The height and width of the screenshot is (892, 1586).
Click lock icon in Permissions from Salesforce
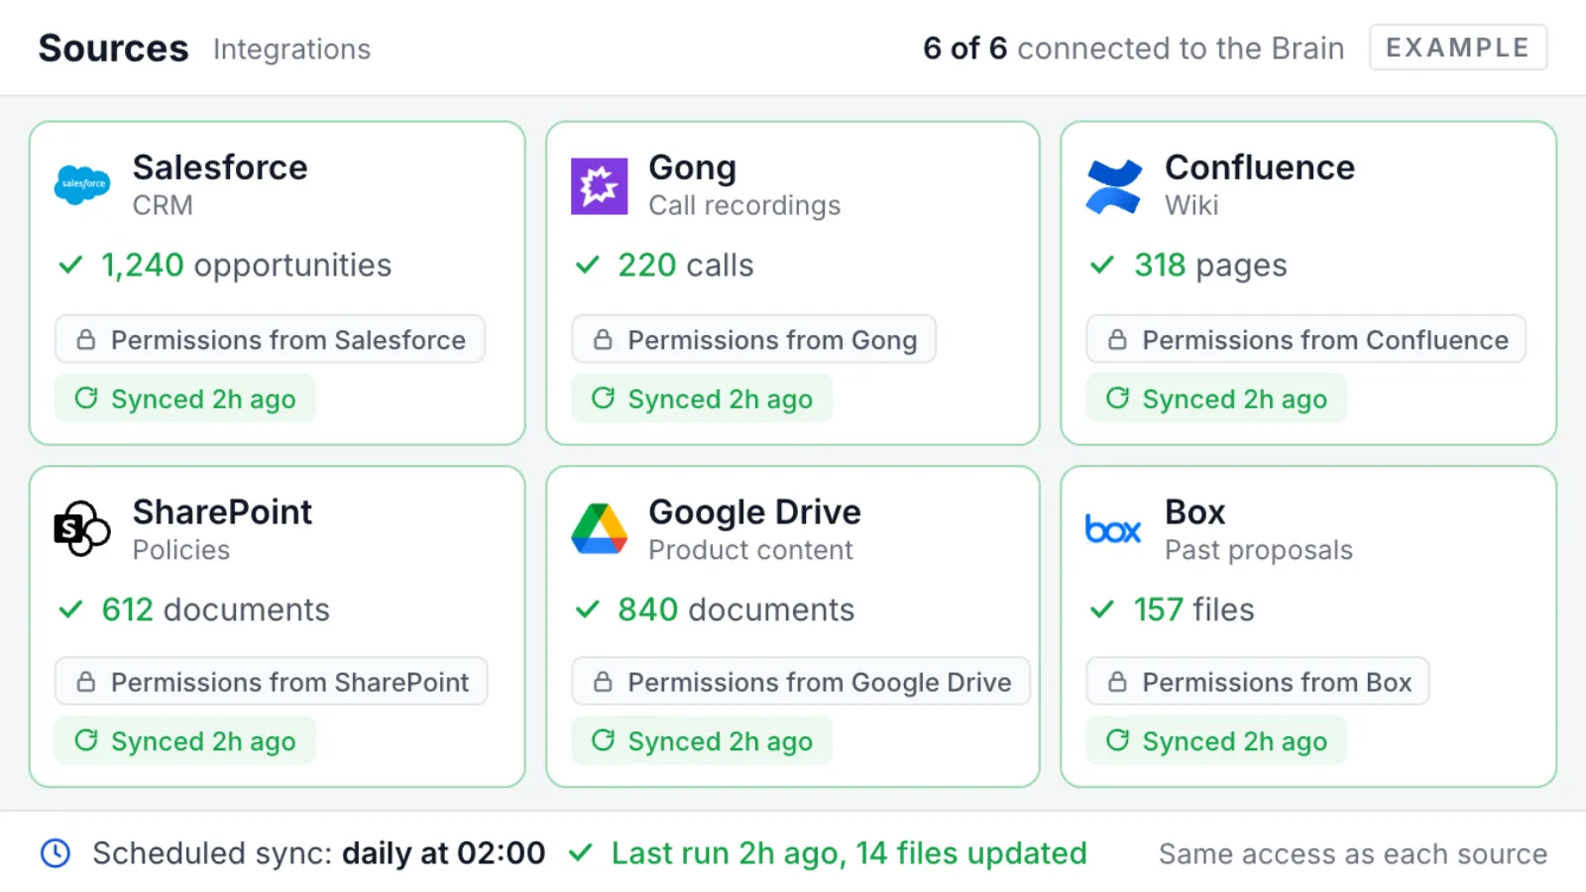pyautogui.click(x=86, y=340)
